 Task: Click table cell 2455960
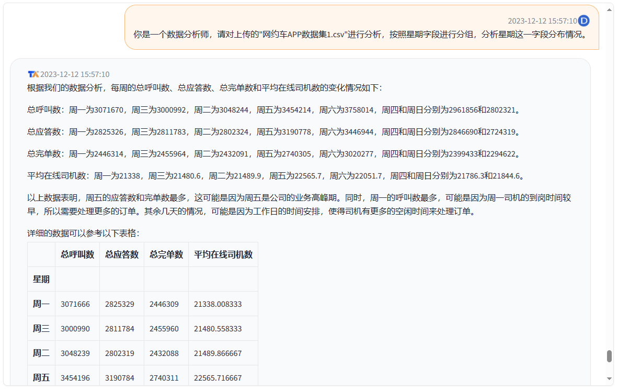click(166, 328)
